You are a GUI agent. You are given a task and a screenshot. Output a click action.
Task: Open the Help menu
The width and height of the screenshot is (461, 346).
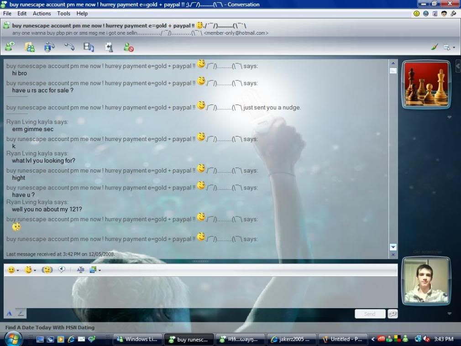82,14
